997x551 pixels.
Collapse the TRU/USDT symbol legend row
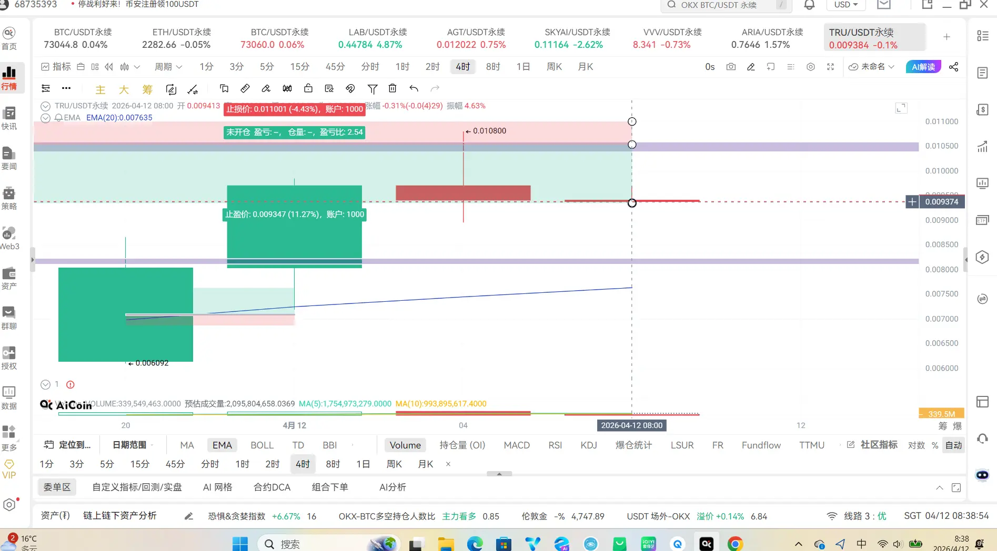point(46,106)
